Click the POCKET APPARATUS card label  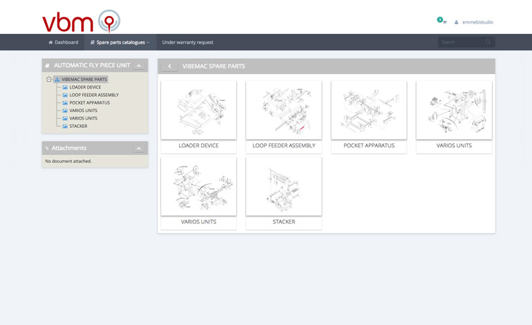[369, 146]
